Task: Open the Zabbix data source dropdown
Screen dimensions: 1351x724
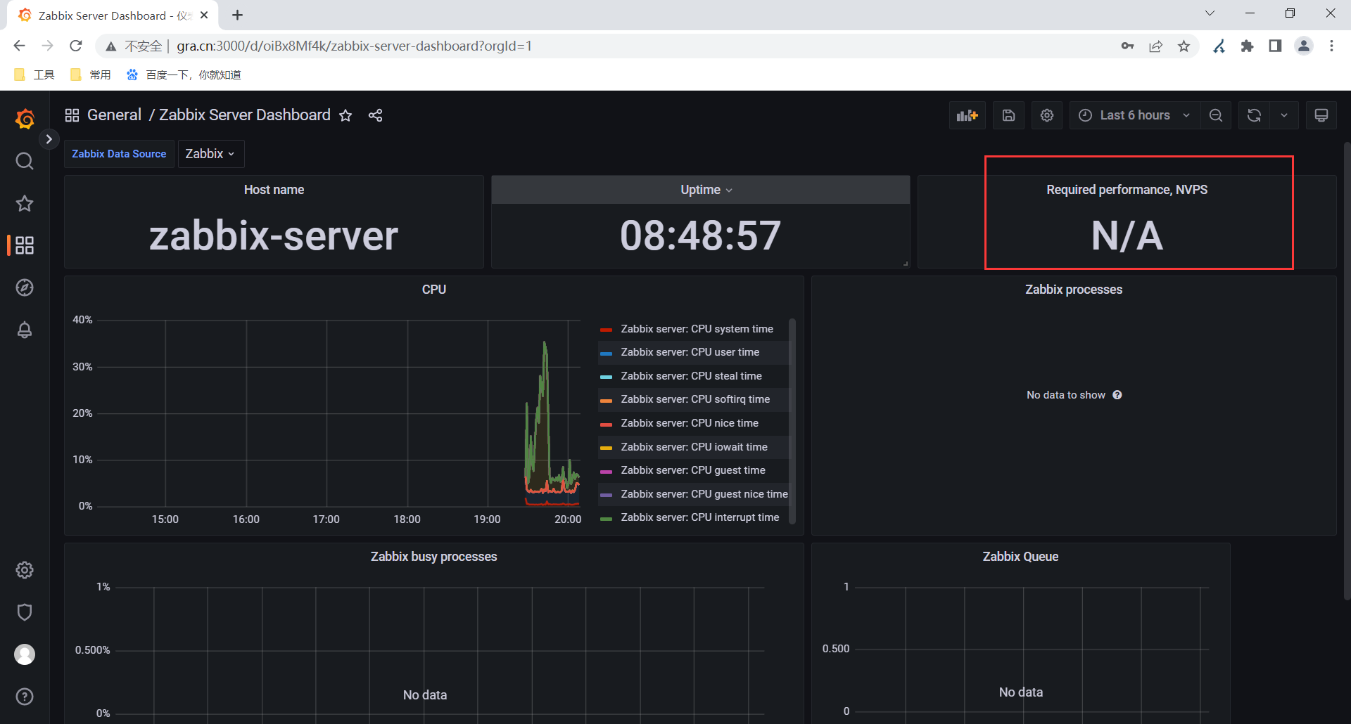Action: pos(210,154)
